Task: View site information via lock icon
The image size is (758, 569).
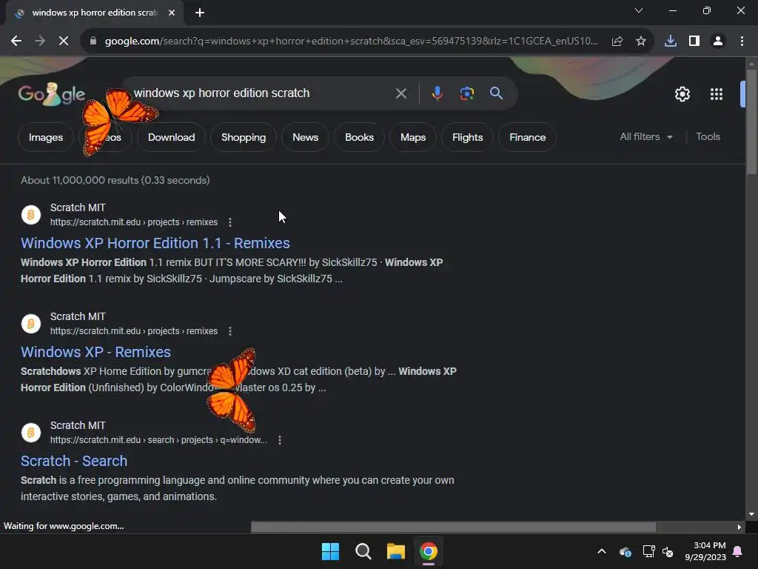Action: tap(93, 41)
